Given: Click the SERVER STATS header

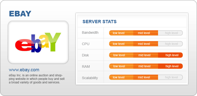Looking at the screenshot, I should [99, 22].
